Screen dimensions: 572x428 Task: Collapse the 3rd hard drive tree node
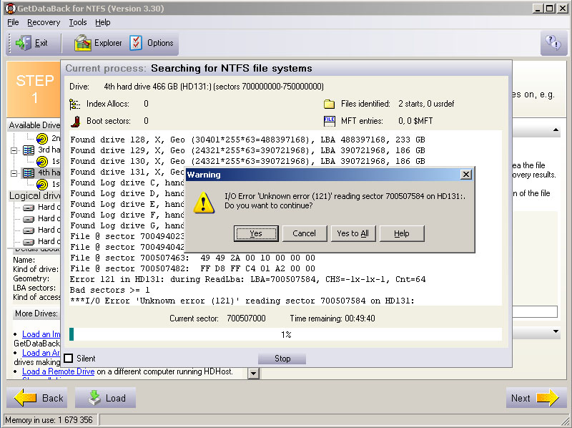point(14,150)
